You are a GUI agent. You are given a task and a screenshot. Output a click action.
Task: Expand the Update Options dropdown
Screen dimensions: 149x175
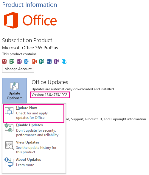point(14,91)
